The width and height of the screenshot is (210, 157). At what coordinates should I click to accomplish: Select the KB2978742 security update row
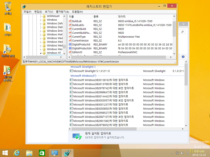click(127, 88)
